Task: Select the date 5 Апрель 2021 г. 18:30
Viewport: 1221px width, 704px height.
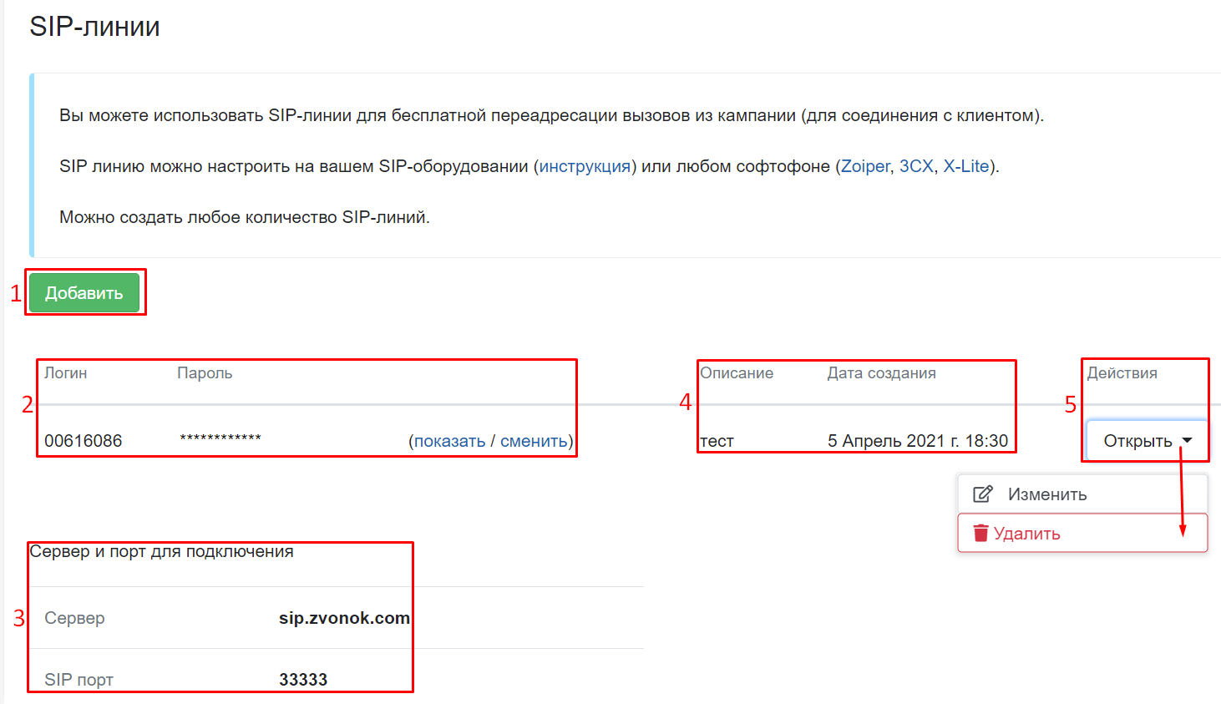Action: click(x=918, y=441)
